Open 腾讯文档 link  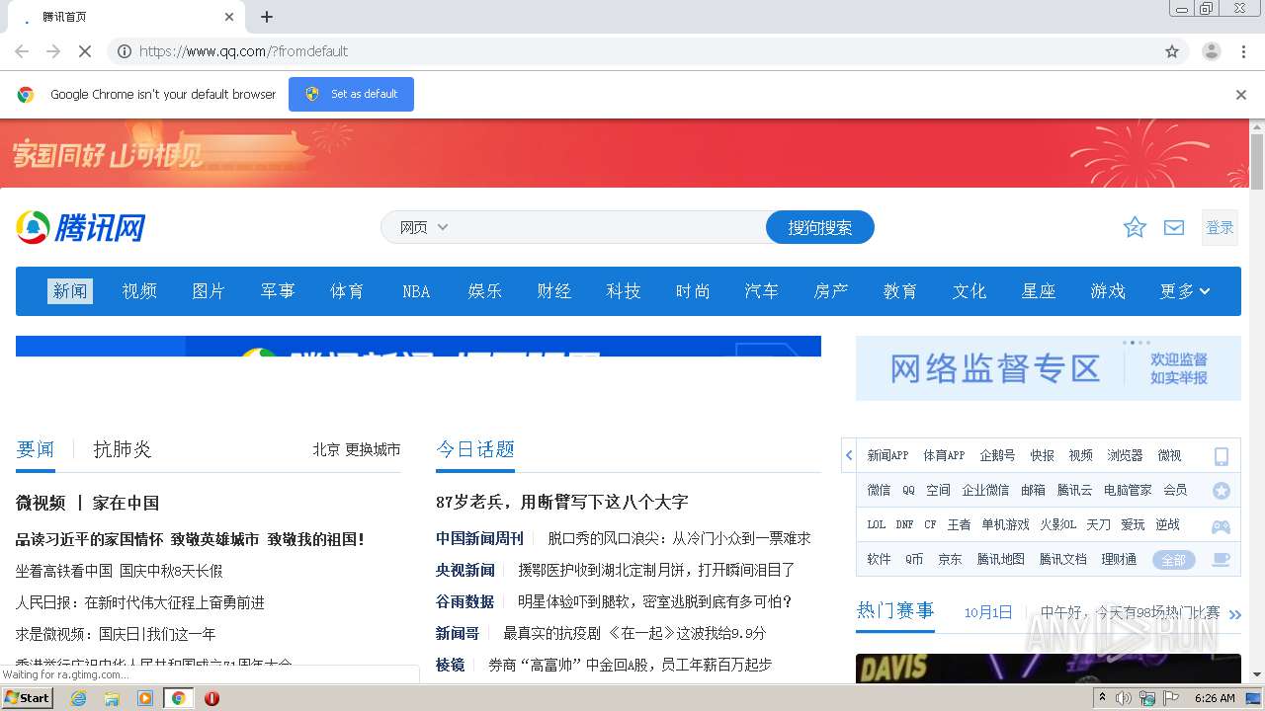point(1062,560)
